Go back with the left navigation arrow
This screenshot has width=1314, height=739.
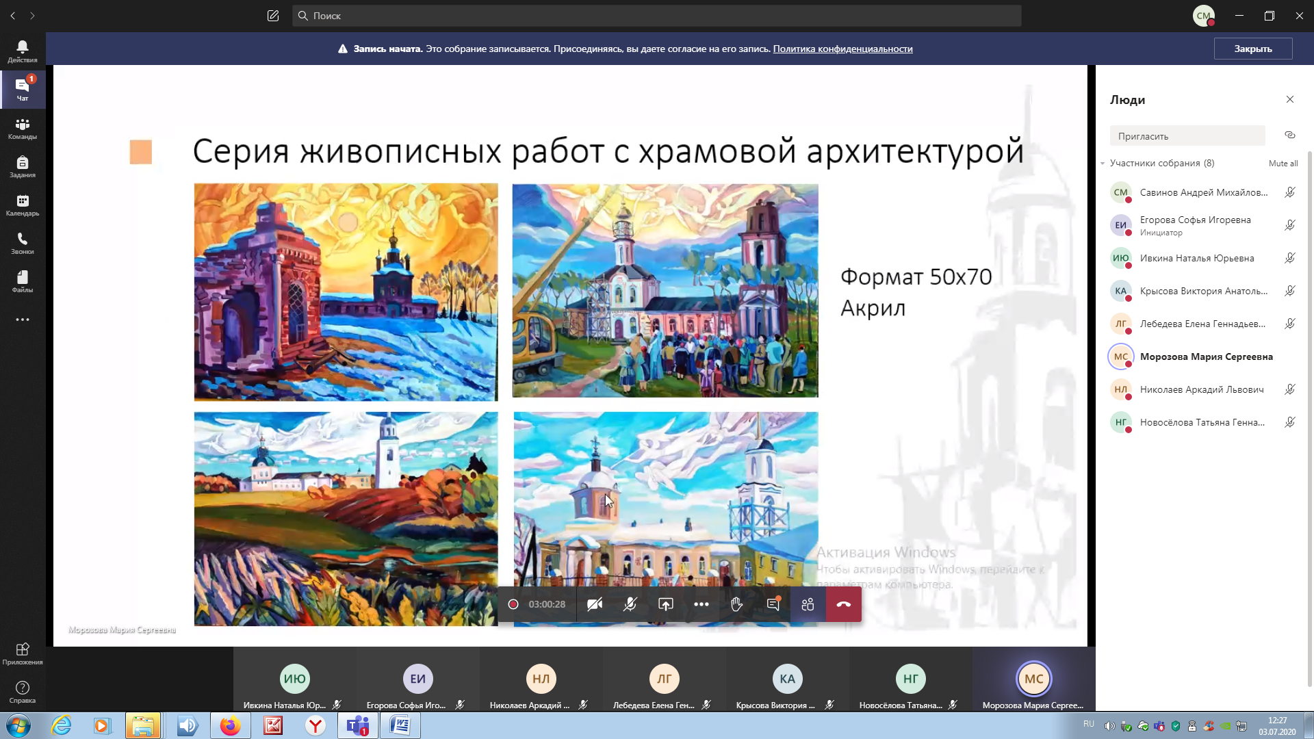click(13, 16)
